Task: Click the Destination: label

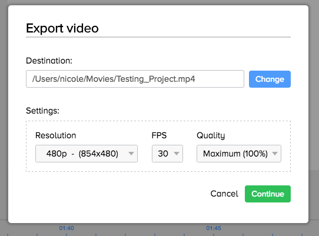Action: point(49,61)
